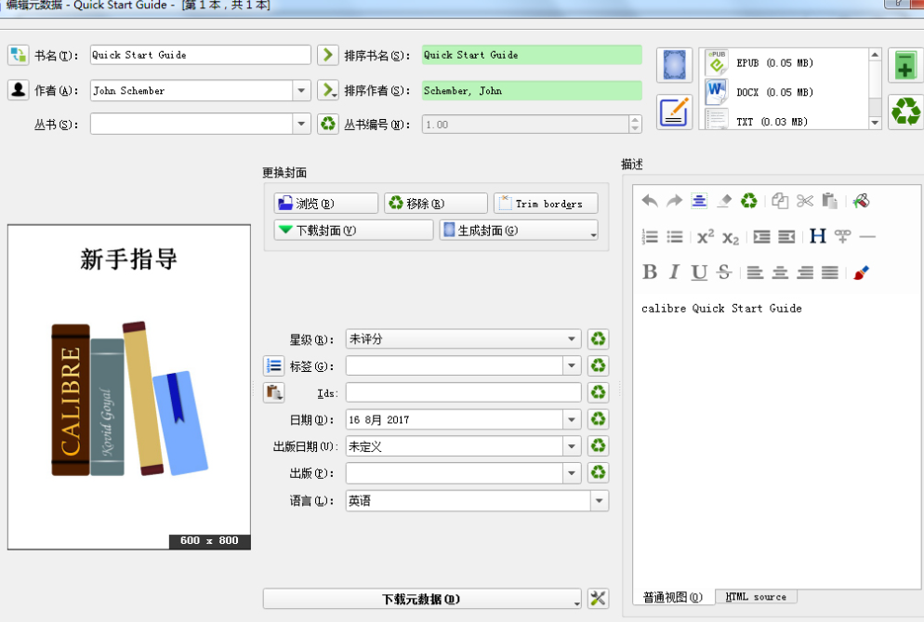924x622 pixels.
Task: Click the blue cover icon beside formats list
Action: 674,65
